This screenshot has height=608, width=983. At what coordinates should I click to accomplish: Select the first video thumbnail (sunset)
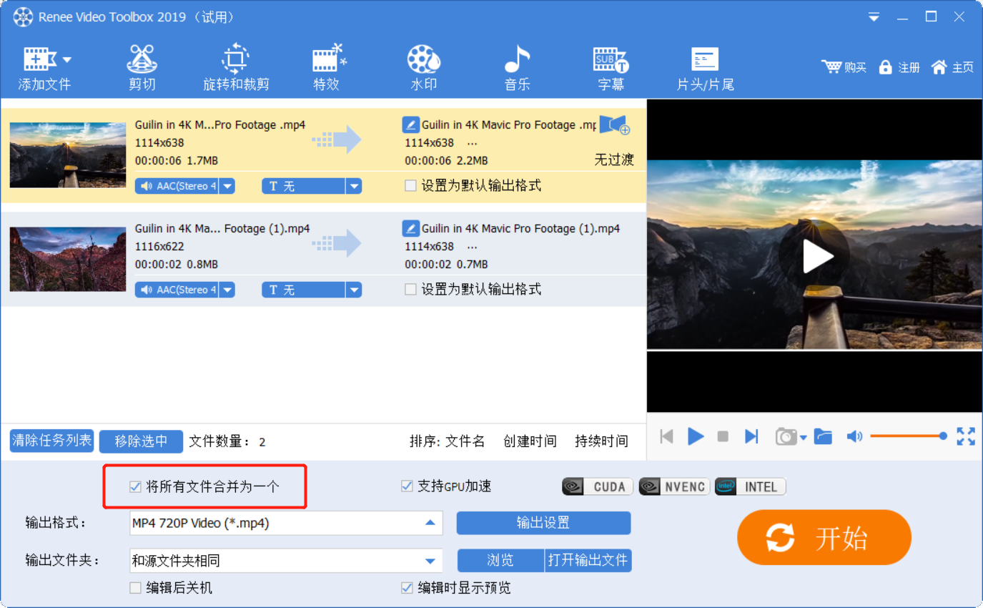pos(68,155)
